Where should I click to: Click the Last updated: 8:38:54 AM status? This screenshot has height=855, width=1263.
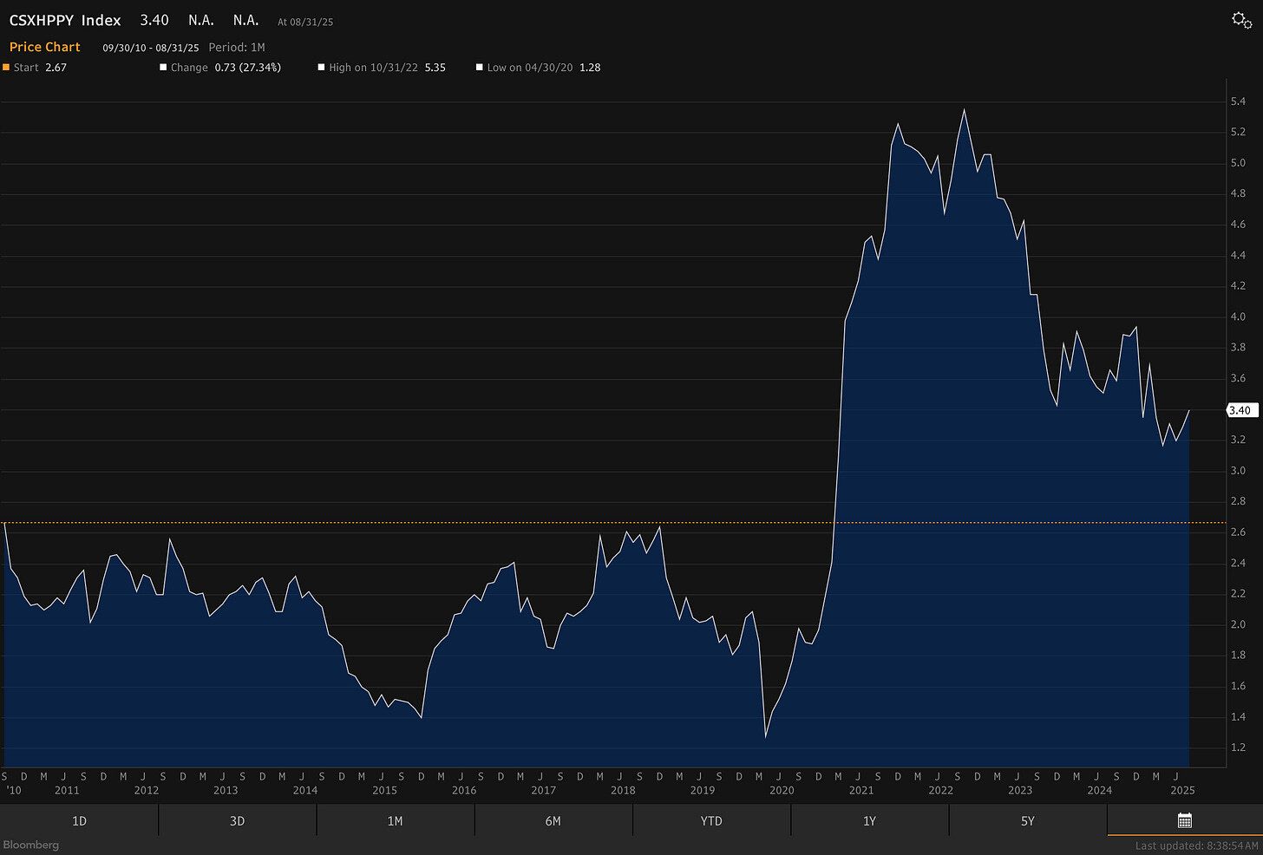[x=1196, y=845]
